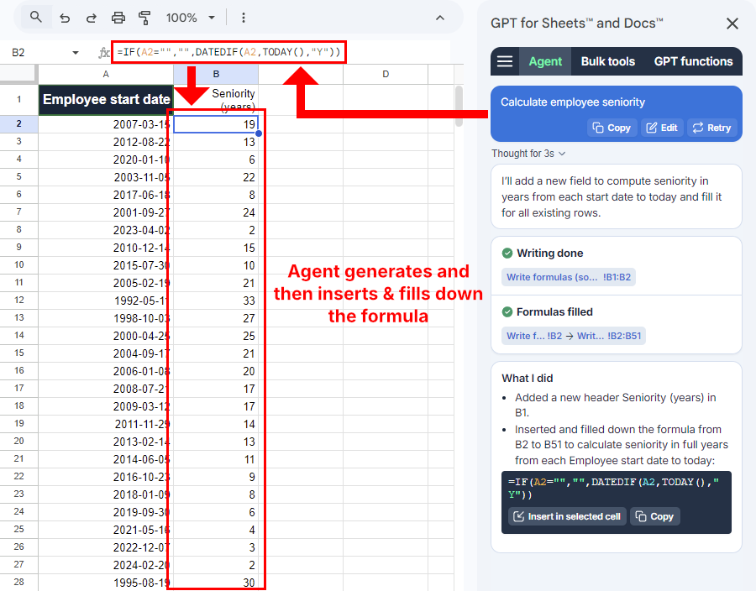Select the Paint format tool
The height and width of the screenshot is (591, 756).
coord(144,17)
